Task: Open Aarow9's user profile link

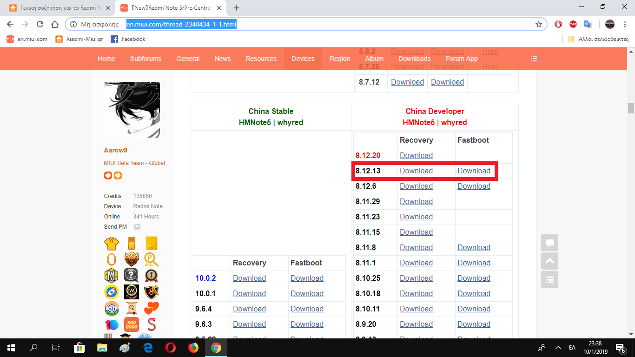Action: coord(116,150)
